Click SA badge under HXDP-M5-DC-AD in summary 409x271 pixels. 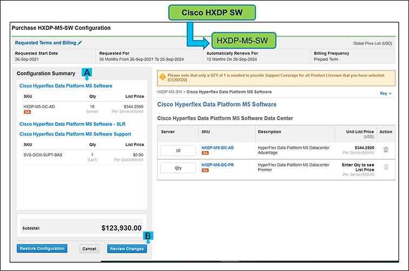click(28, 112)
